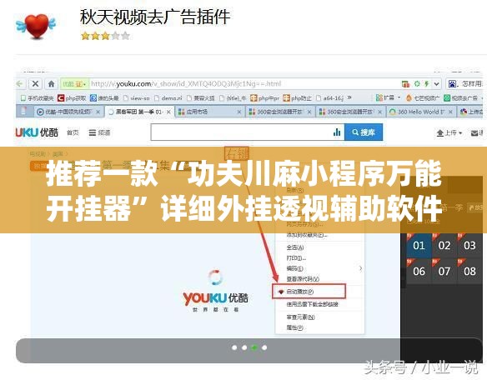Select 审查元素(N) in context menu

coord(319,317)
